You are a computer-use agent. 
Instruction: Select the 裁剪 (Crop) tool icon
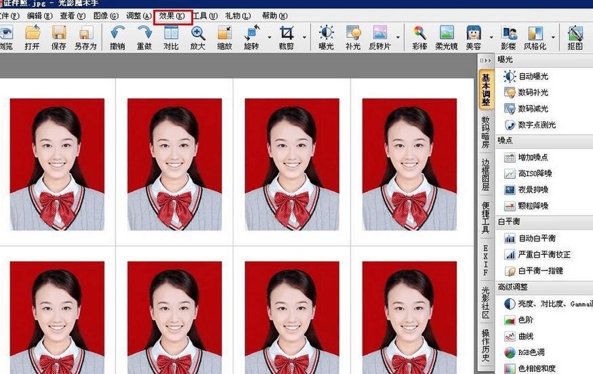[286, 33]
